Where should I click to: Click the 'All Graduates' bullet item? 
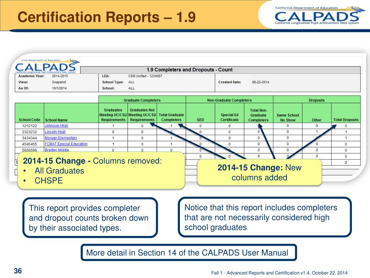pos(59,171)
